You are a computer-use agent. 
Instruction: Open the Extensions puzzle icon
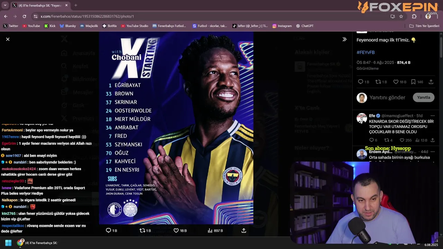coord(414,16)
